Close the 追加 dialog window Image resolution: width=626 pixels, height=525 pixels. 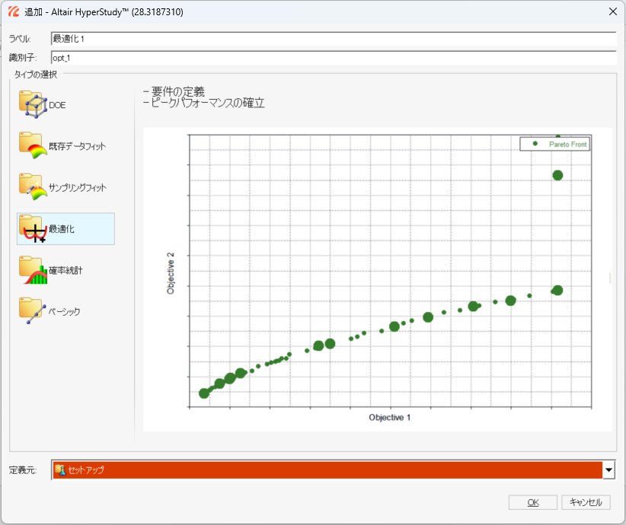(611, 12)
